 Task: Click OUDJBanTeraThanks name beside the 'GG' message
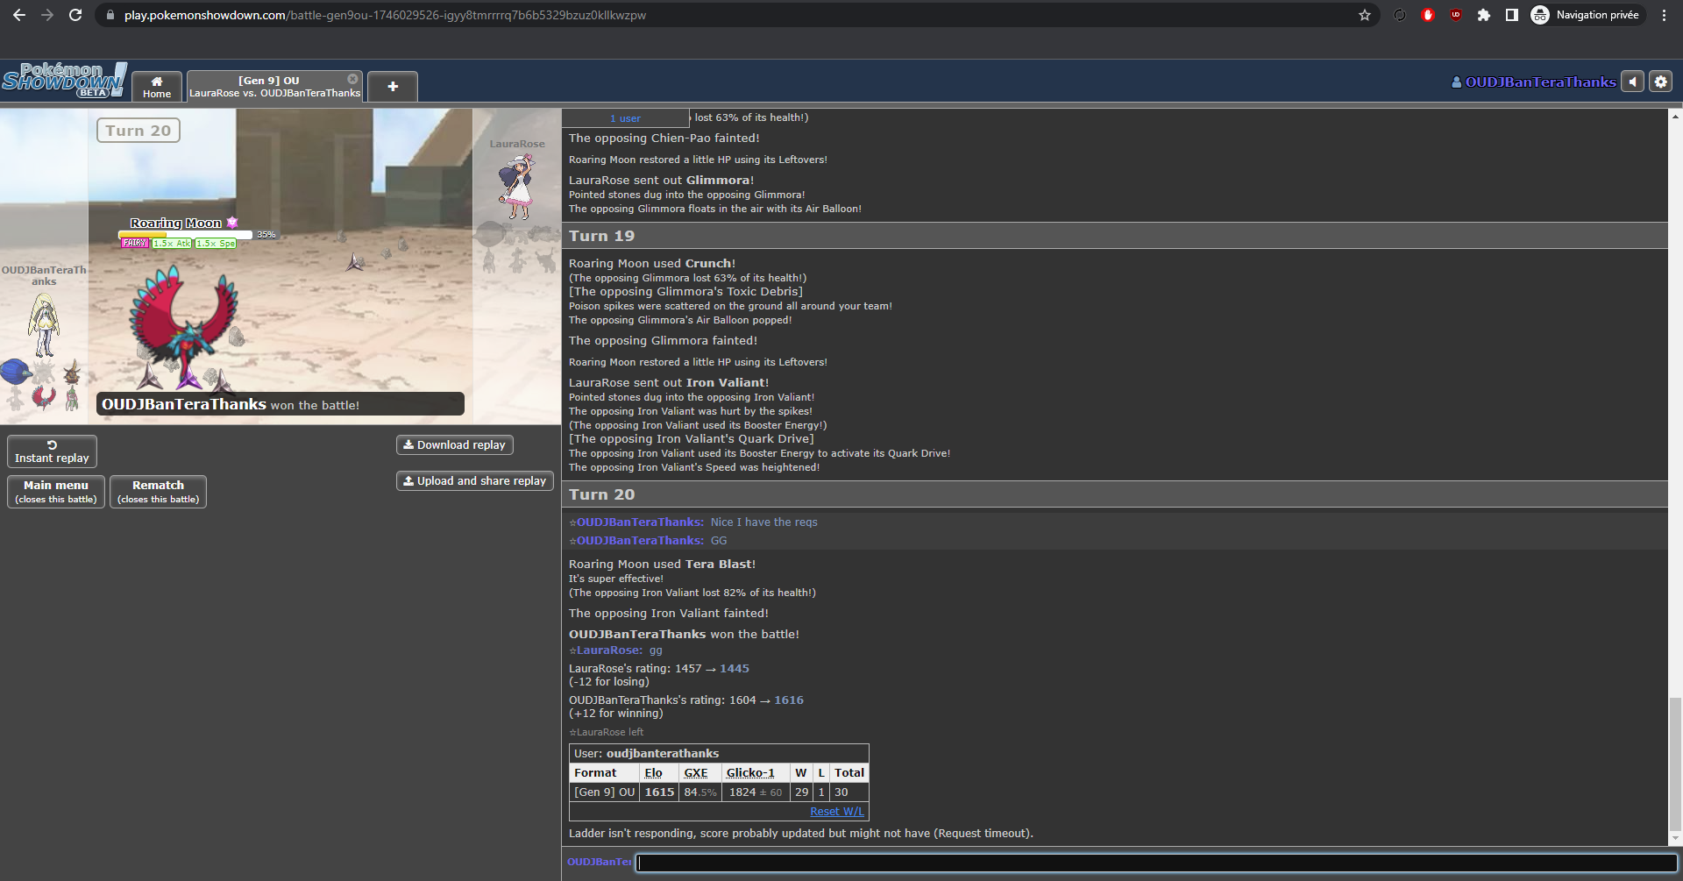[640, 541]
